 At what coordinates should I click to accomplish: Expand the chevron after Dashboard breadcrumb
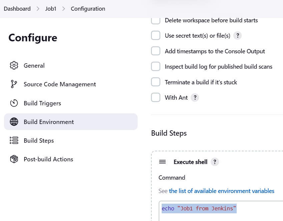38,9
